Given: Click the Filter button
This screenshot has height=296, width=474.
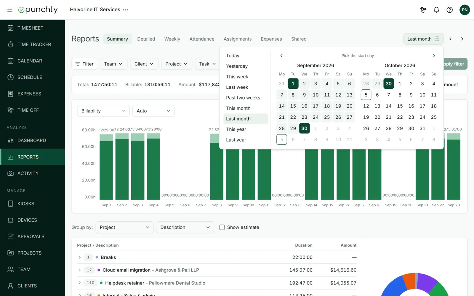Looking at the screenshot, I should 84,64.
